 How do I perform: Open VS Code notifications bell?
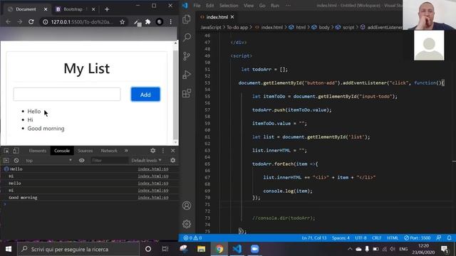(450, 238)
